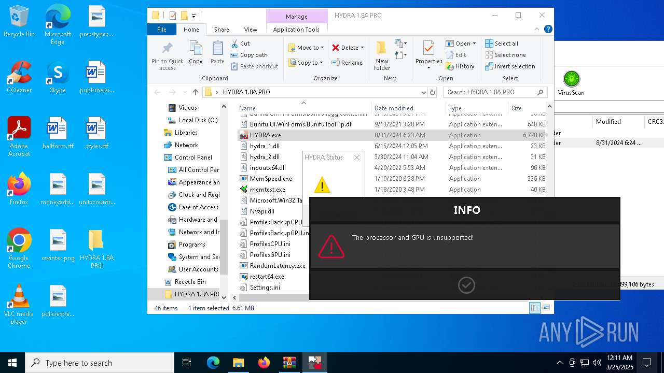Open File Explorer from the taskbar
This screenshot has height=373, width=664.
(x=238, y=363)
